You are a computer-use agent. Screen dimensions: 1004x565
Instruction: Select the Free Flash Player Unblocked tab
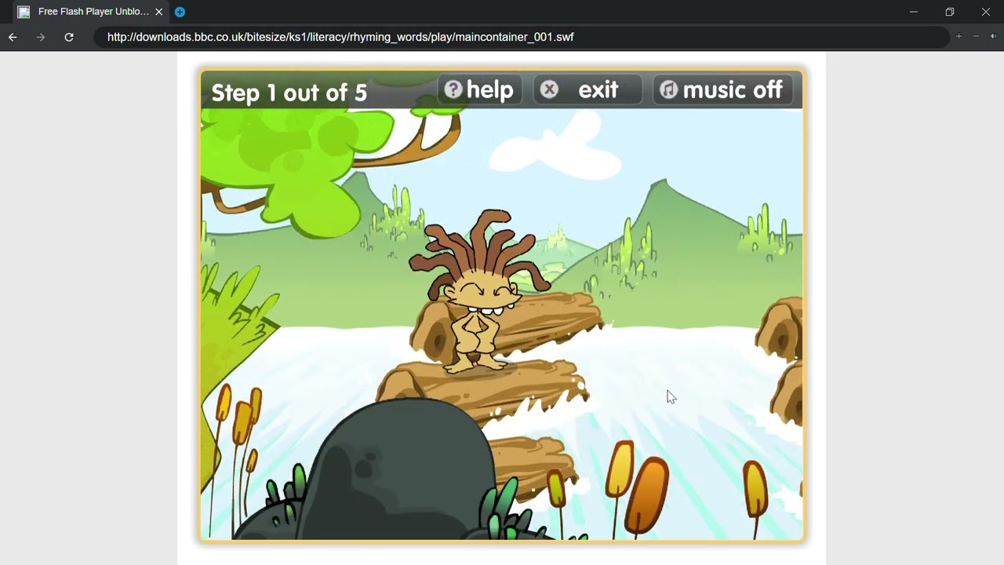(89, 12)
